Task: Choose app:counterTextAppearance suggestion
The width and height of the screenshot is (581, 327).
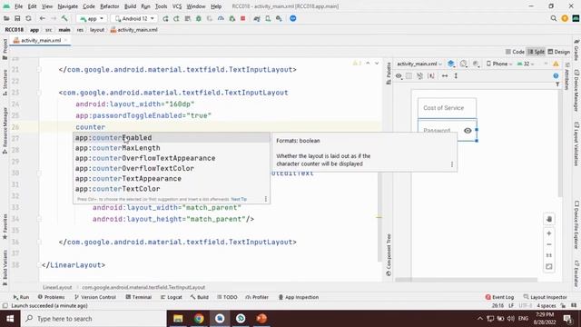Action: coord(172,179)
